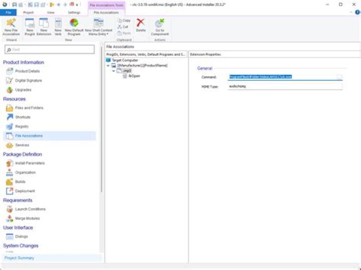
Task: Click the Extension Properties panel header
Action: 206,55
